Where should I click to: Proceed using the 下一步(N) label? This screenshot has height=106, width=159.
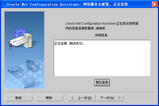click(x=107, y=98)
